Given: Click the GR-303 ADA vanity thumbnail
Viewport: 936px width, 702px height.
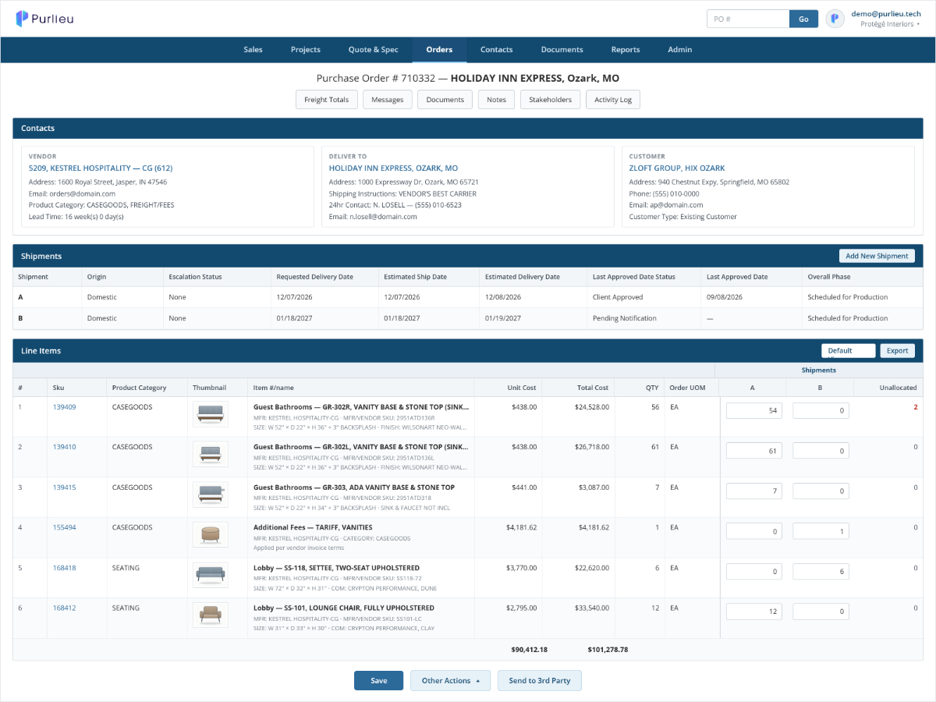Looking at the screenshot, I should click(211, 494).
